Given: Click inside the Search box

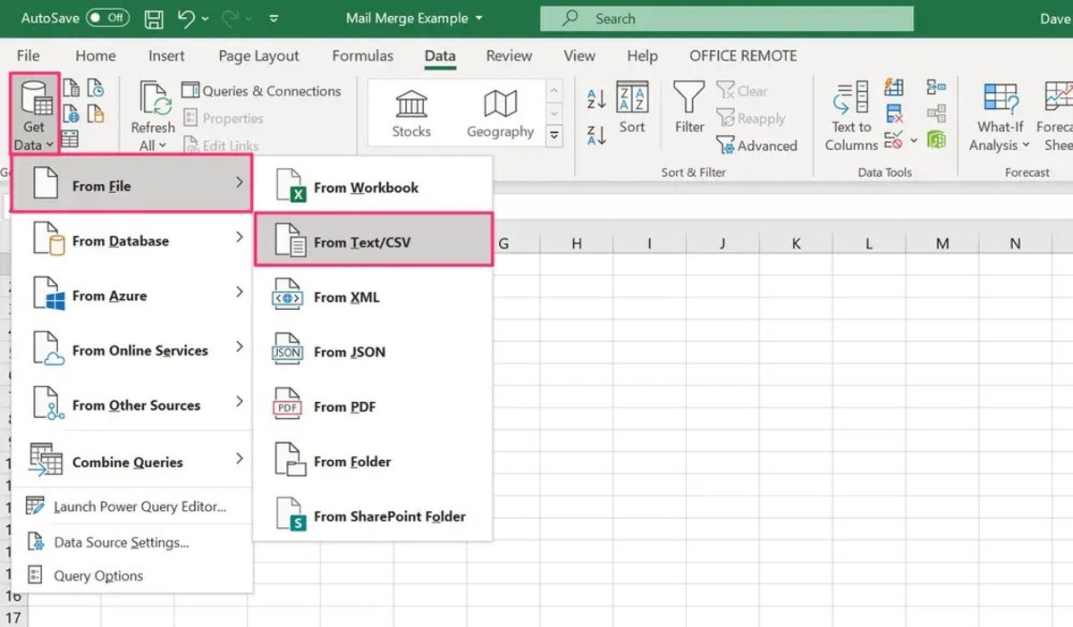Looking at the screenshot, I should click(726, 18).
